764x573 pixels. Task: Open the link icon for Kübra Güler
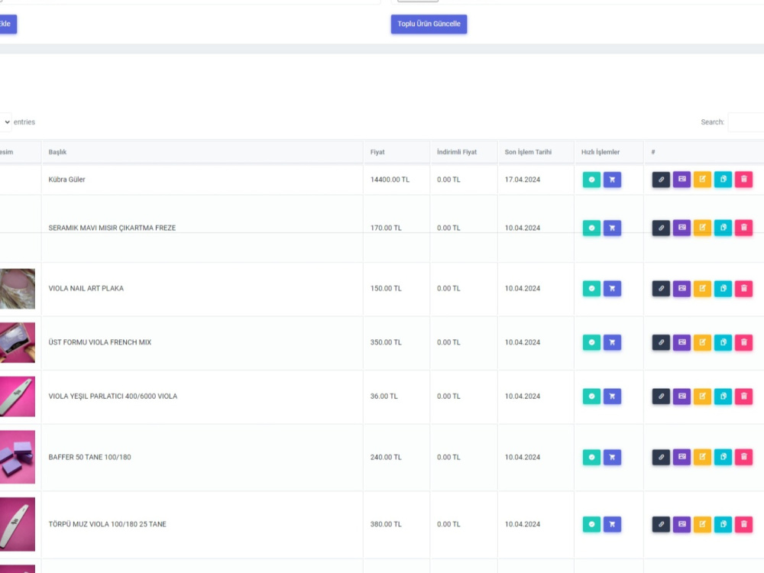tap(661, 180)
